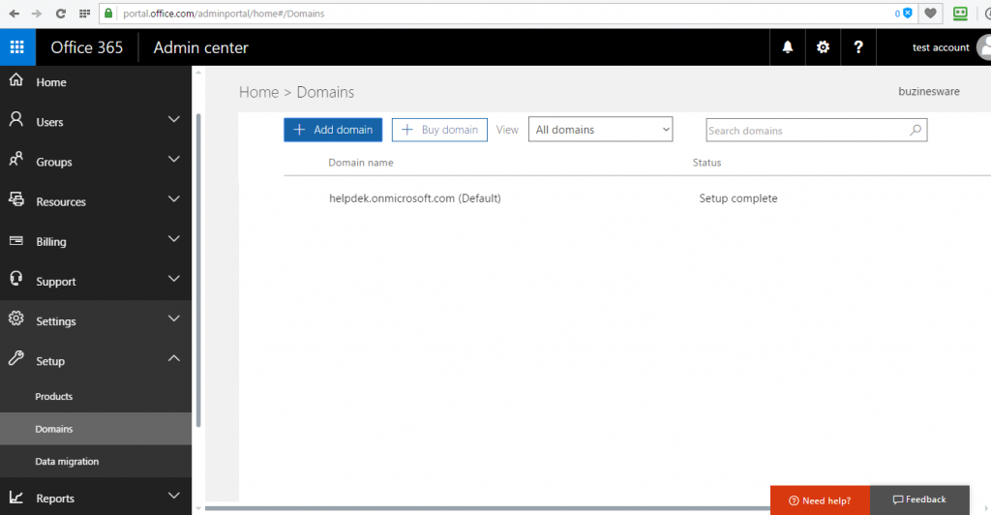
Task: Click the Support headset icon
Action: coord(15,279)
